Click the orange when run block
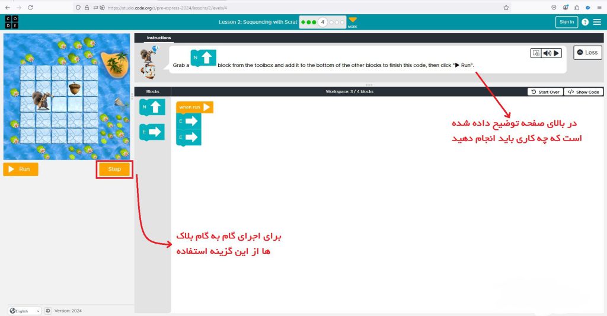Image resolution: width=607 pixels, height=316 pixels. point(194,107)
